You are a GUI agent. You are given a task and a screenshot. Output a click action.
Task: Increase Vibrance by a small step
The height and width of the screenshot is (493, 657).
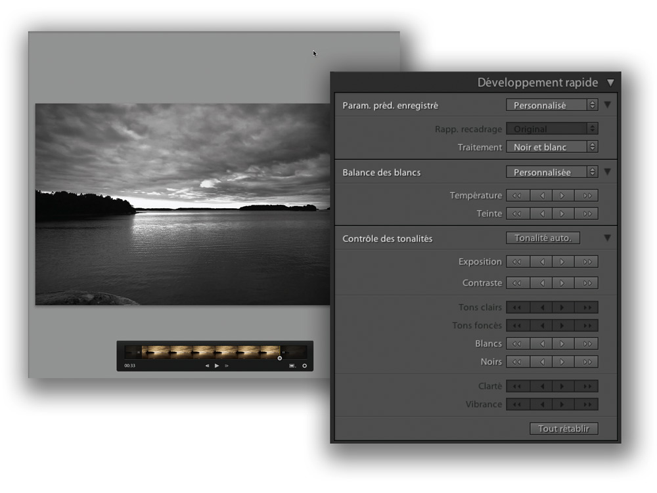coord(563,404)
